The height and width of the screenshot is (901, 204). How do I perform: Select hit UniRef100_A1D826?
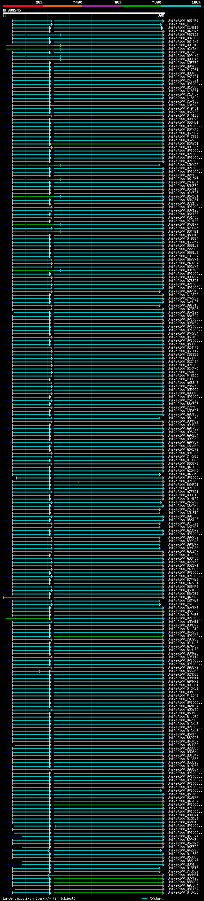point(183,460)
